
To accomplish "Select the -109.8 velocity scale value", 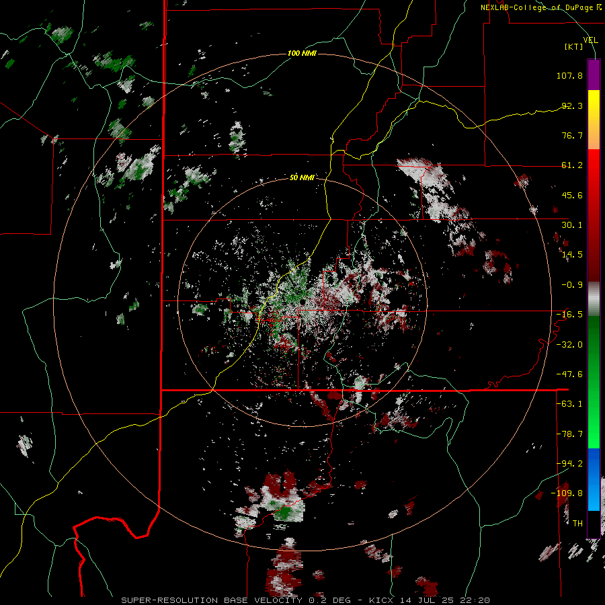I will click(567, 493).
